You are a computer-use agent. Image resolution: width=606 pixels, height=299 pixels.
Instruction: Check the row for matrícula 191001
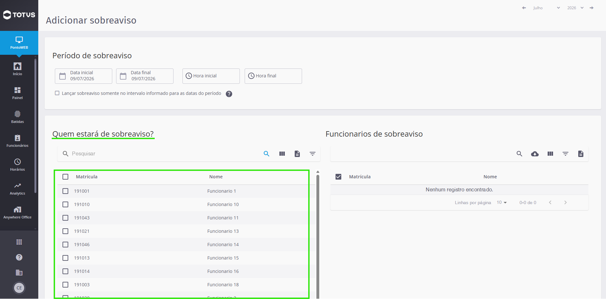pyautogui.click(x=65, y=191)
